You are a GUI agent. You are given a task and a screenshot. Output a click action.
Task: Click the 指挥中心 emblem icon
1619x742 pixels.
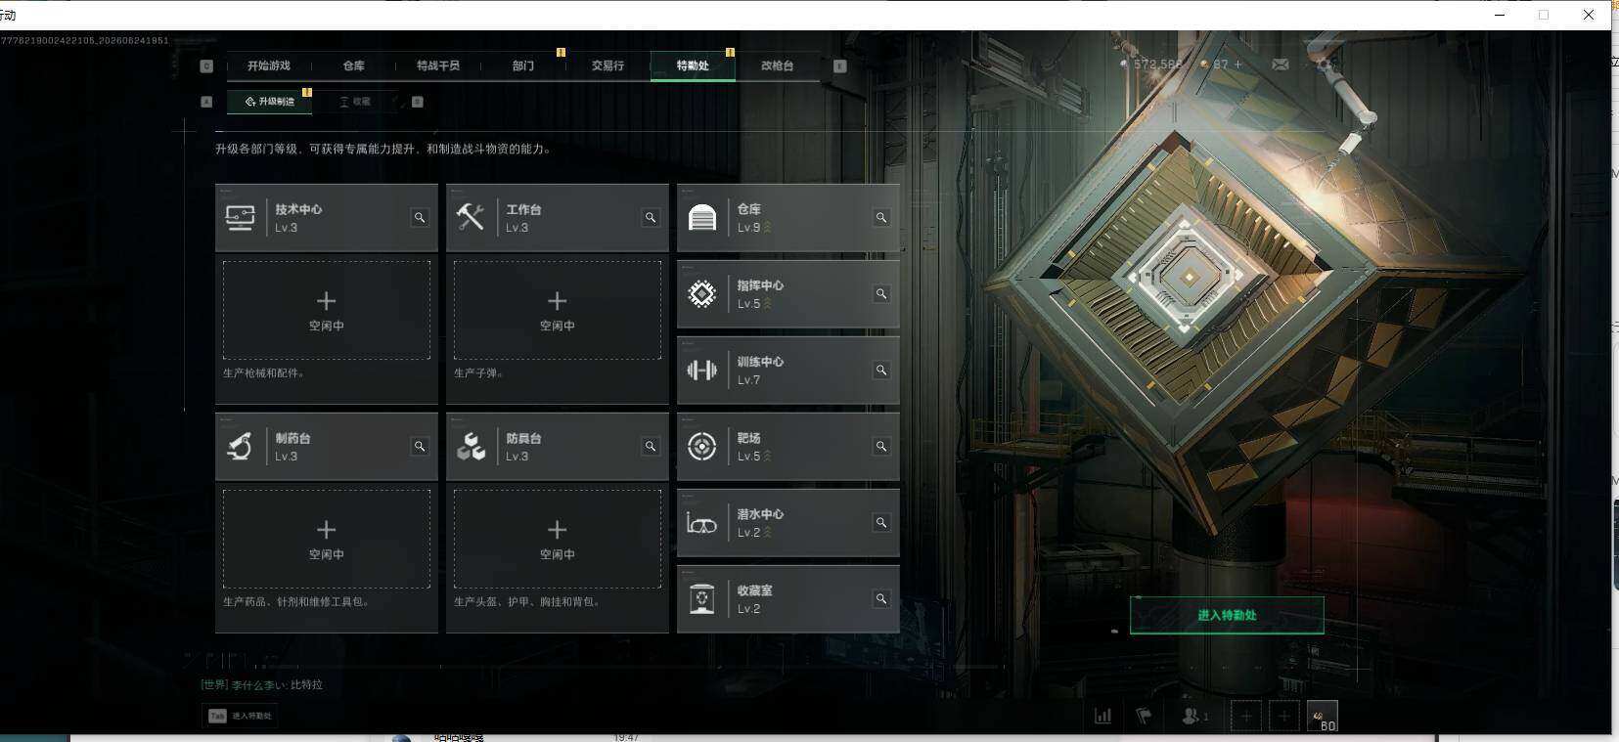[x=702, y=293]
